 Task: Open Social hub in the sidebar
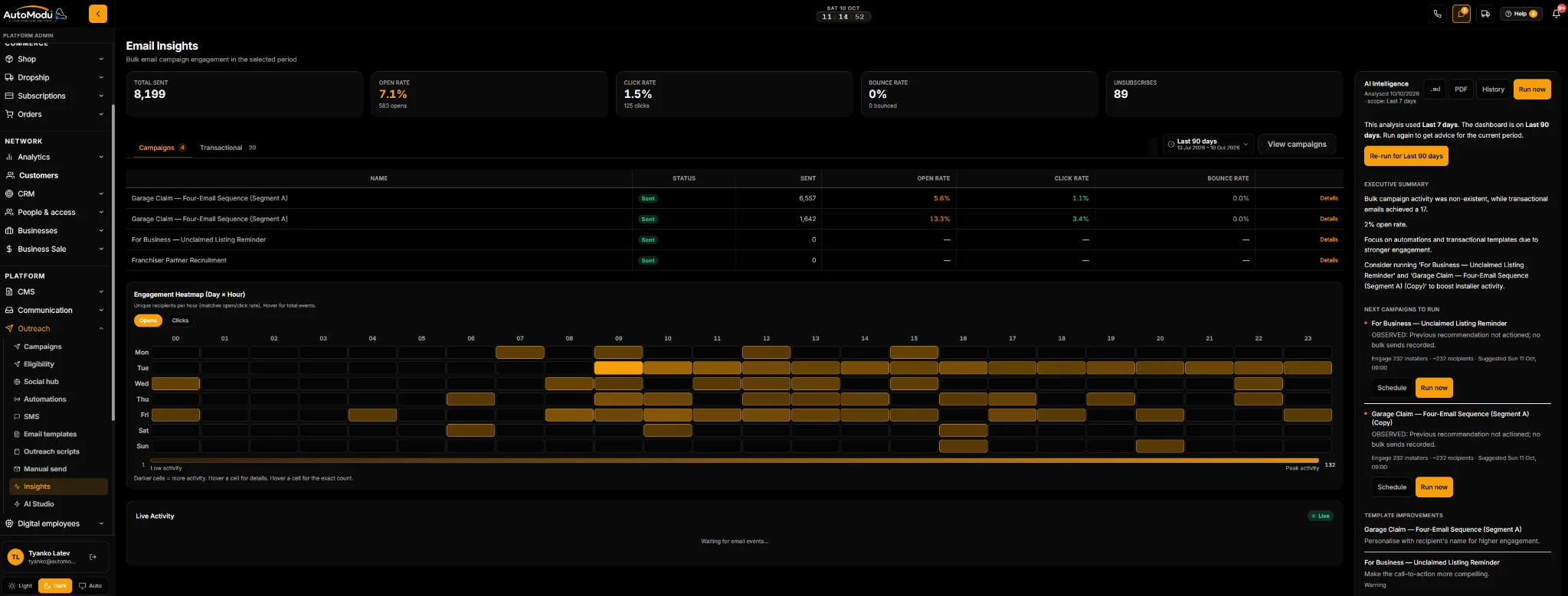pos(41,382)
